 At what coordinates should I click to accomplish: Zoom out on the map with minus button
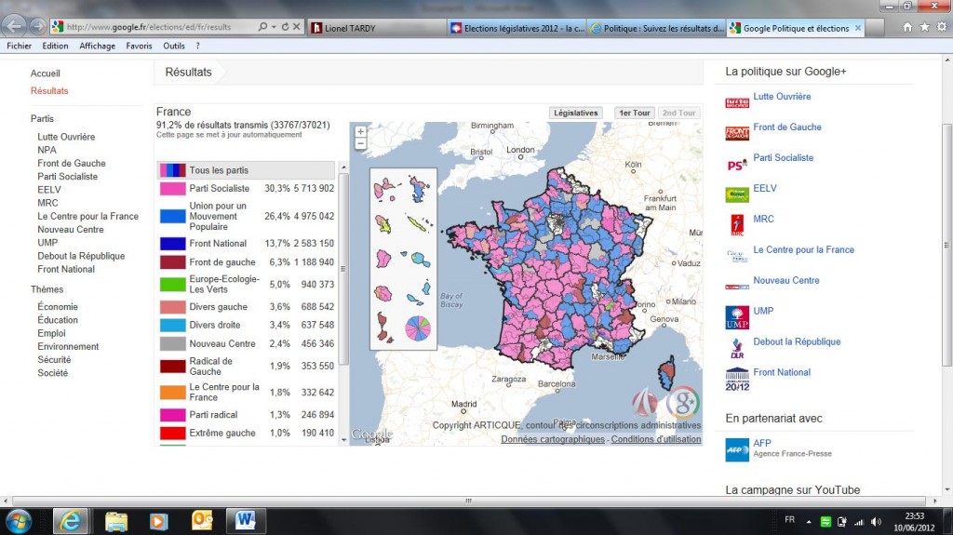(x=360, y=143)
